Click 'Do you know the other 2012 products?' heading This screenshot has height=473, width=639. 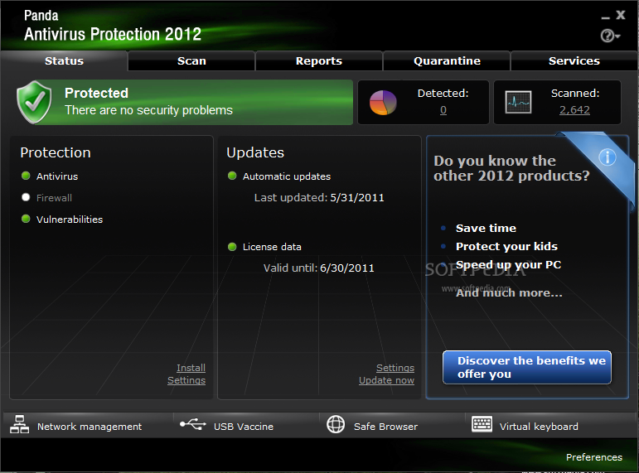[x=511, y=168]
